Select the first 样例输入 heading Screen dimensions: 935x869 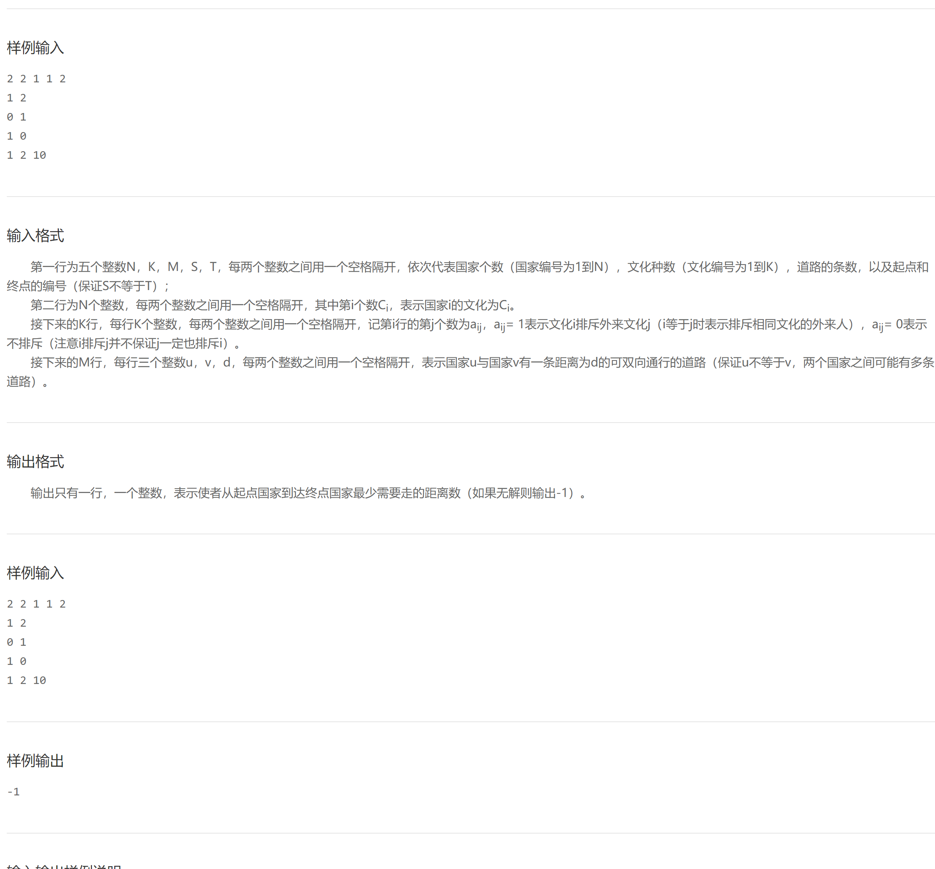click(x=35, y=47)
